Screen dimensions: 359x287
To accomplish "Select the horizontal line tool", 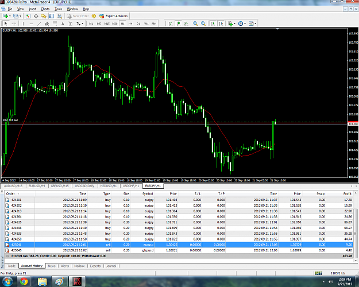I will (x=31, y=24).
